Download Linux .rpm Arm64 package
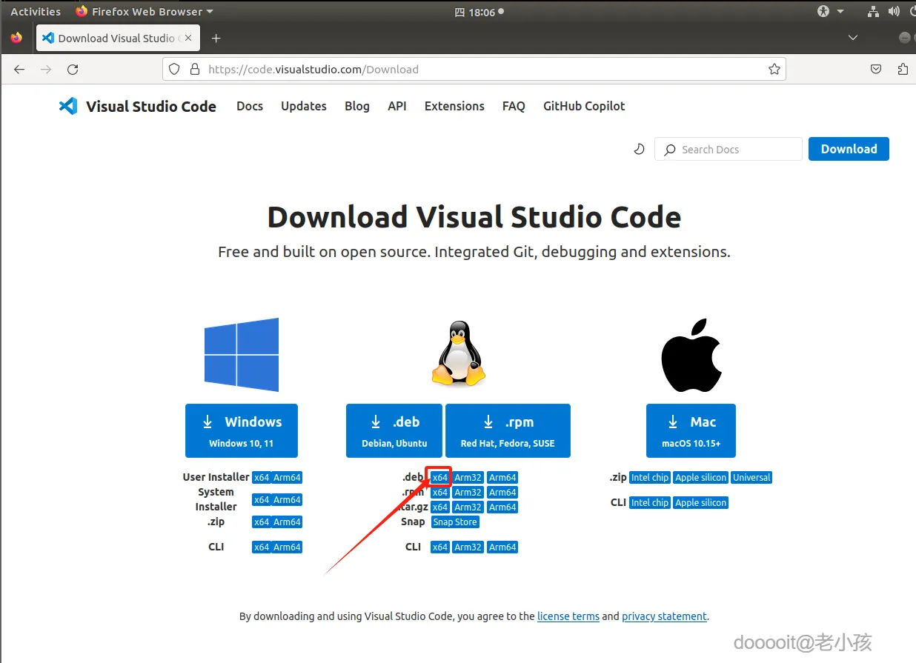This screenshot has width=916, height=663. [502, 493]
